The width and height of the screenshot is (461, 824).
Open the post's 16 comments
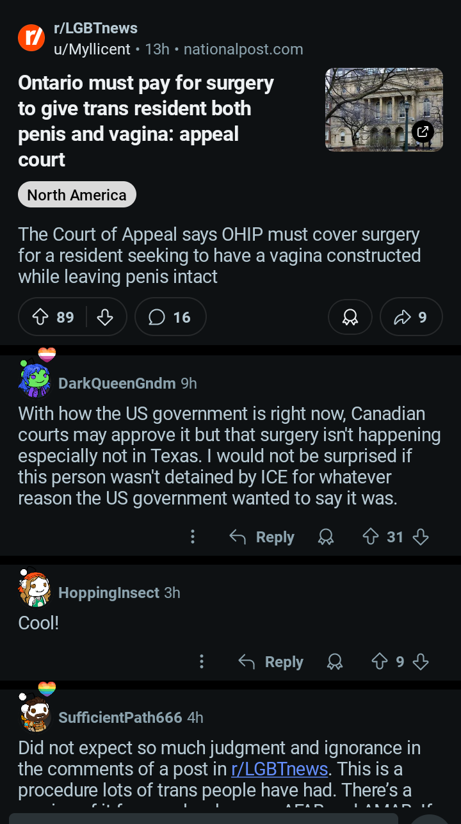tap(170, 317)
